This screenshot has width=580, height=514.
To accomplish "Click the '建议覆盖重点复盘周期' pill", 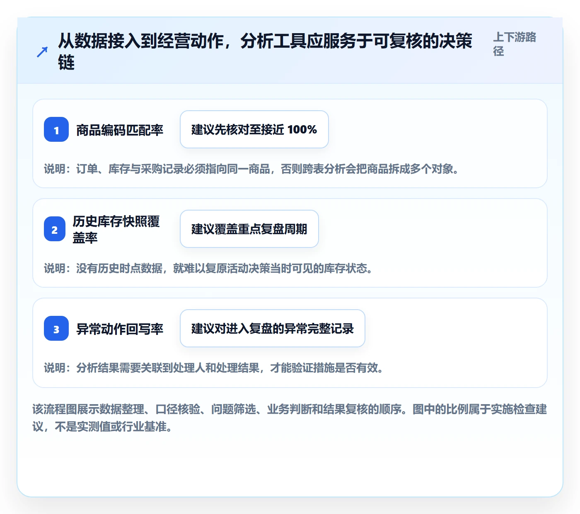I will (249, 229).
